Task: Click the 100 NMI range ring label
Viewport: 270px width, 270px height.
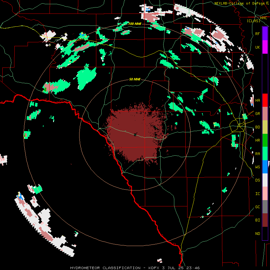Action: pos(135,24)
